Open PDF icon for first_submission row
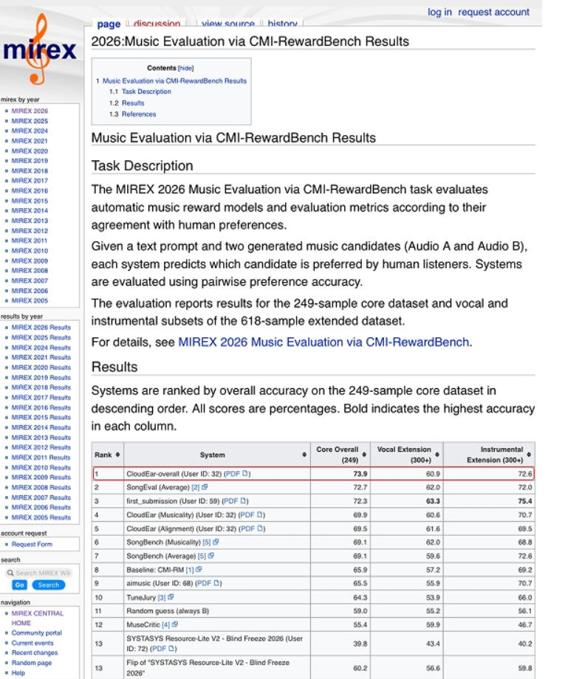The width and height of the screenshot is (579, 679). tap(244, 501)
